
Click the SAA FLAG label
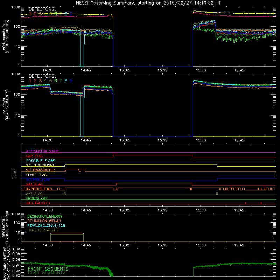[34, 184]
